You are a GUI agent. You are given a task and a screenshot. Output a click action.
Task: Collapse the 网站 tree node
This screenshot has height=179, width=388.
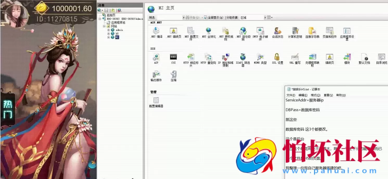[104, 26]
